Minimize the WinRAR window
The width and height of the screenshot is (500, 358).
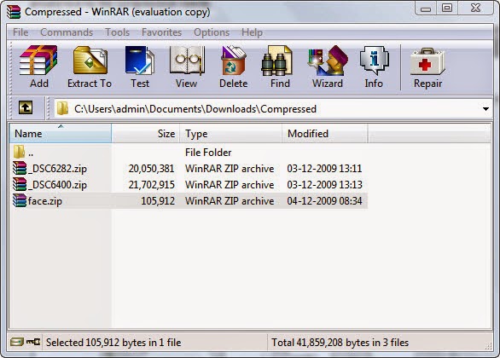tap(426, 9)
